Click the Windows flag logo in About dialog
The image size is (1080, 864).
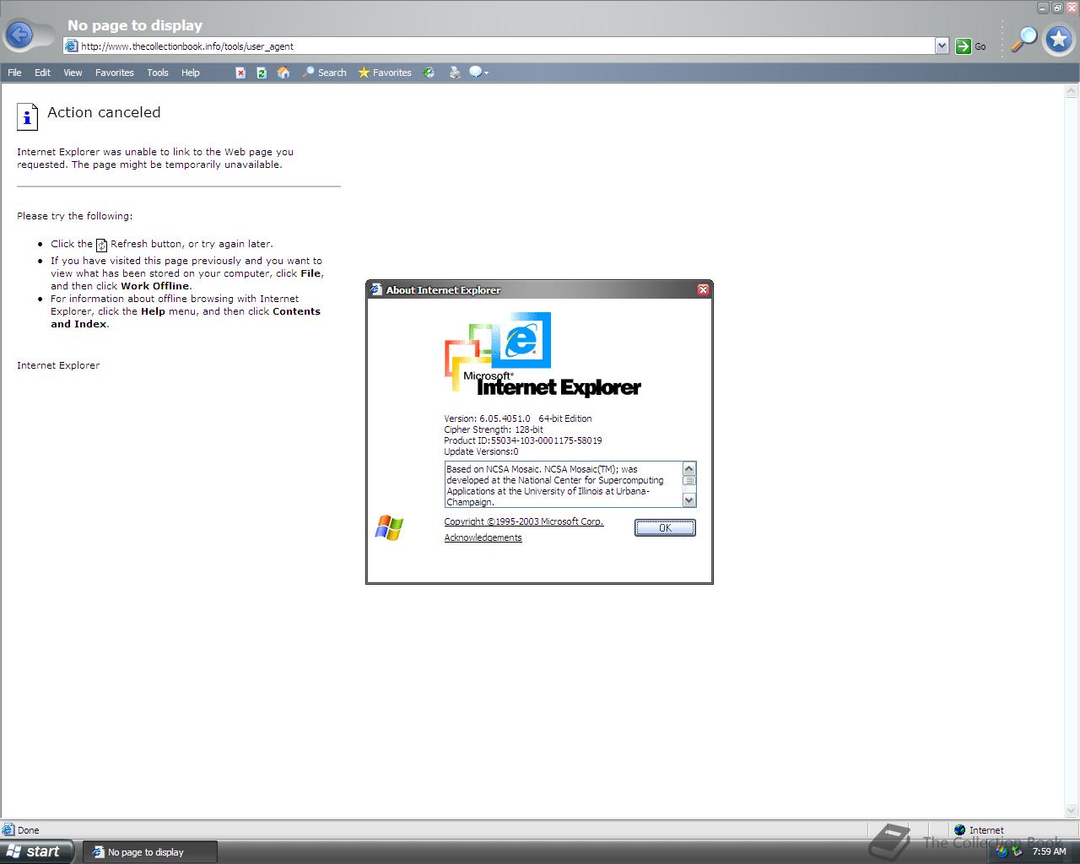point(389,528)
